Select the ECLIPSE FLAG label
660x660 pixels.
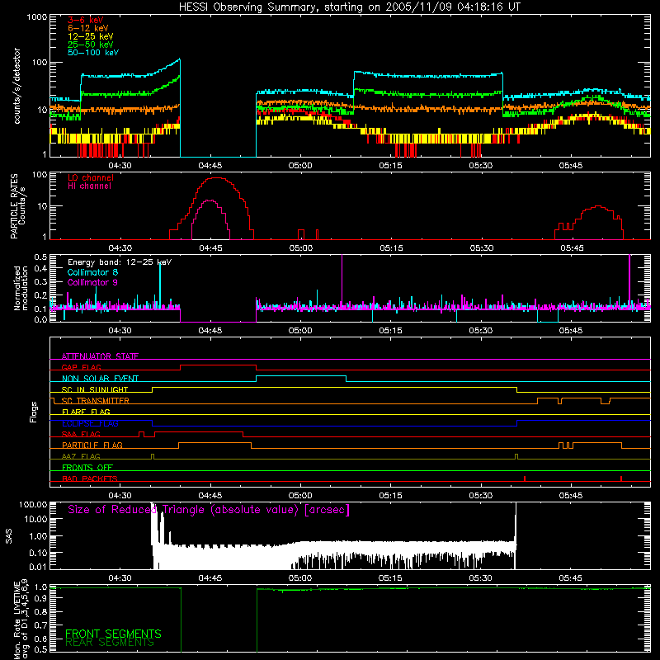(x=90, y=423)
